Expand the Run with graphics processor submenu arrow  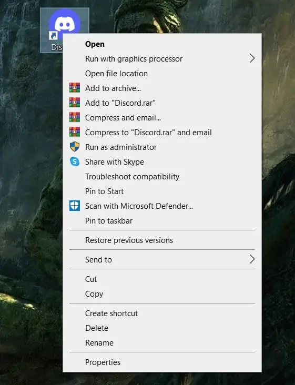tap(252, 58)
